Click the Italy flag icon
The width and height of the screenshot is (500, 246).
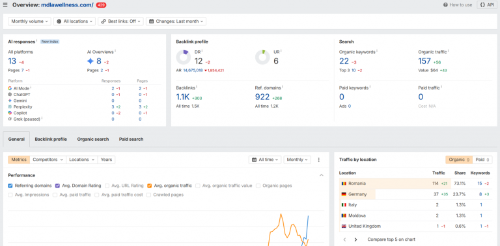tap(344, 205)
